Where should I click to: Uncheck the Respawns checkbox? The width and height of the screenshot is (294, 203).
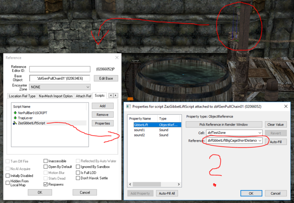point(45,184)
